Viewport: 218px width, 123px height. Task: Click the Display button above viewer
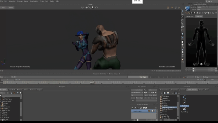[x=11, y=8]
